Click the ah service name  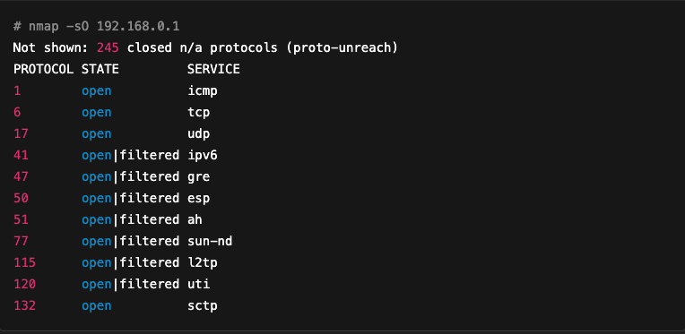pos(195,219)
